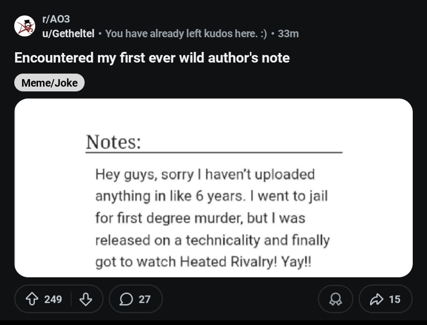This screenshot has width=427, height=325.
Task: Go to the r/AO3 community
Action: (56, 19)
